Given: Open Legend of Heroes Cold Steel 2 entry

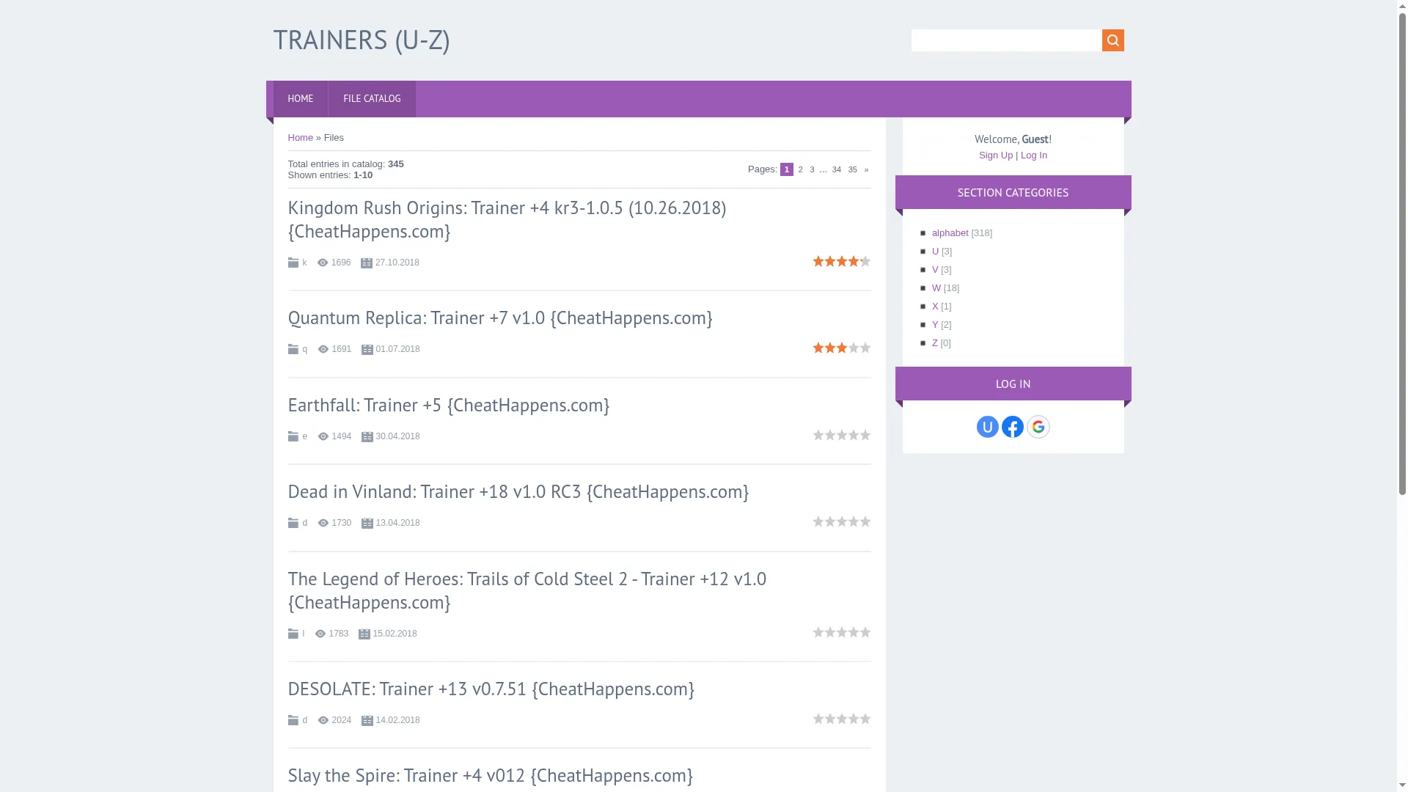Looking at the screenshot, I should 527,590.
